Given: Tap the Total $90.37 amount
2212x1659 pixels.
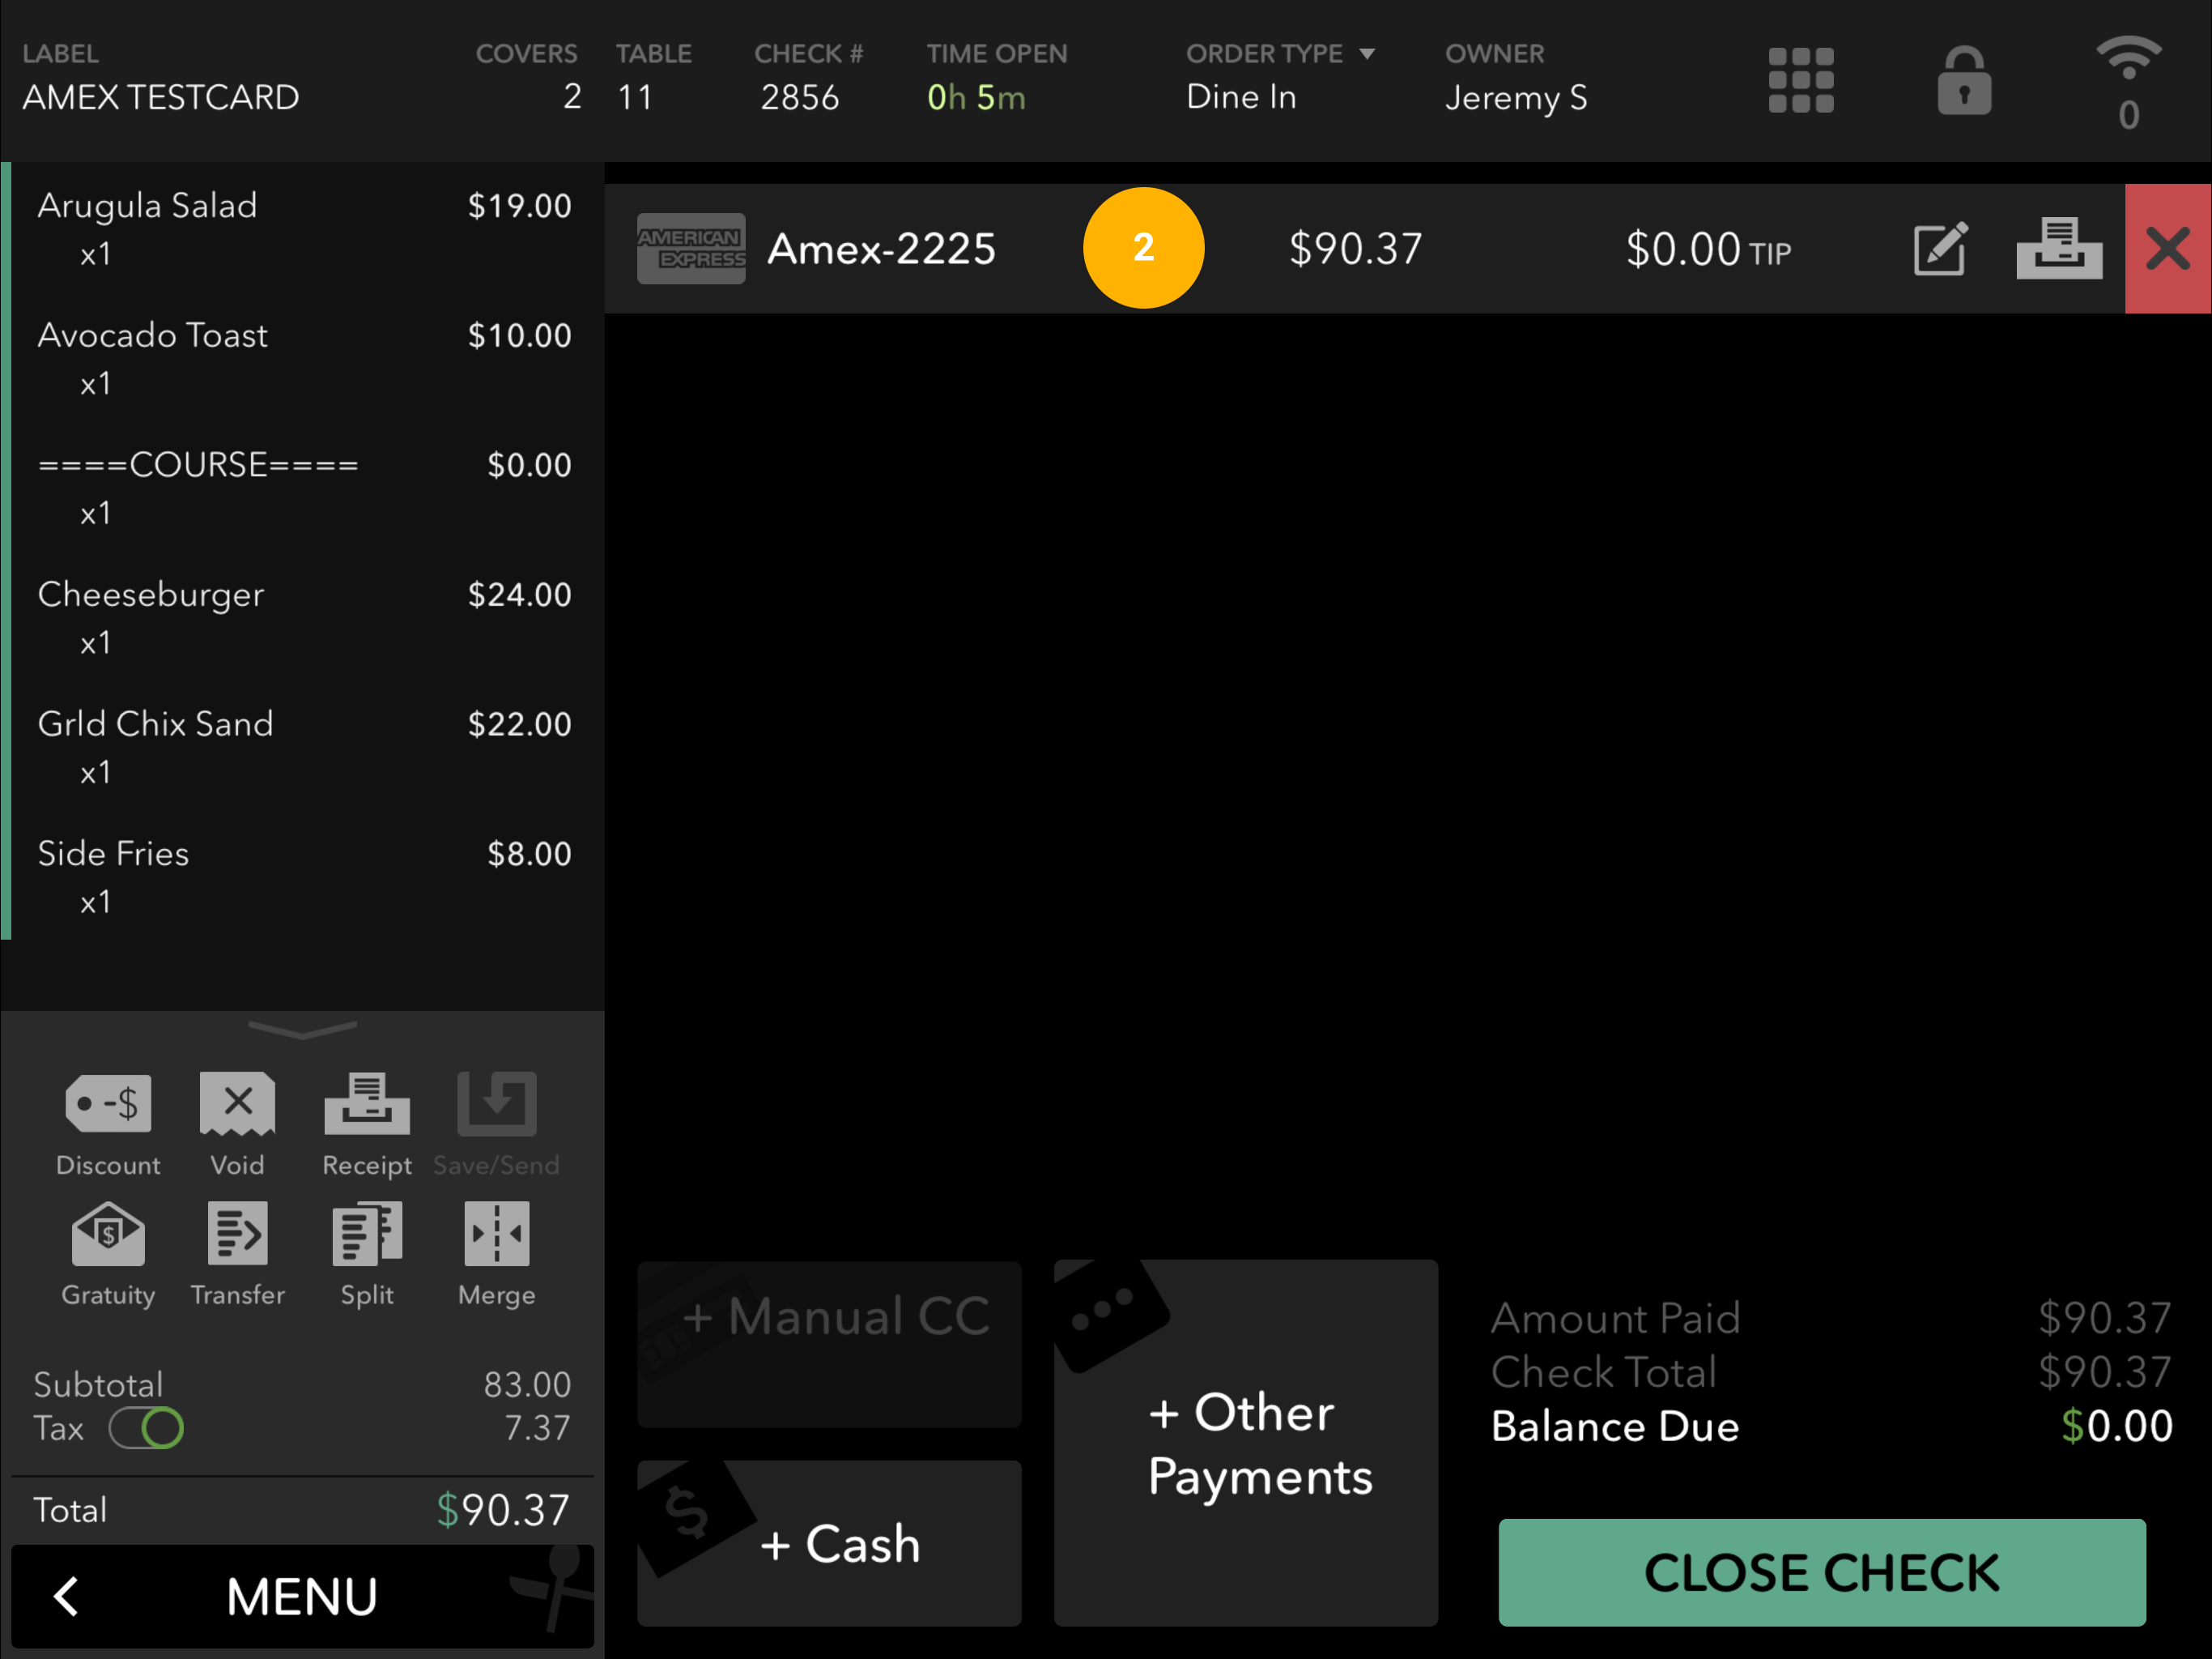Looking at the screenshot, I should coord(502,1510).
